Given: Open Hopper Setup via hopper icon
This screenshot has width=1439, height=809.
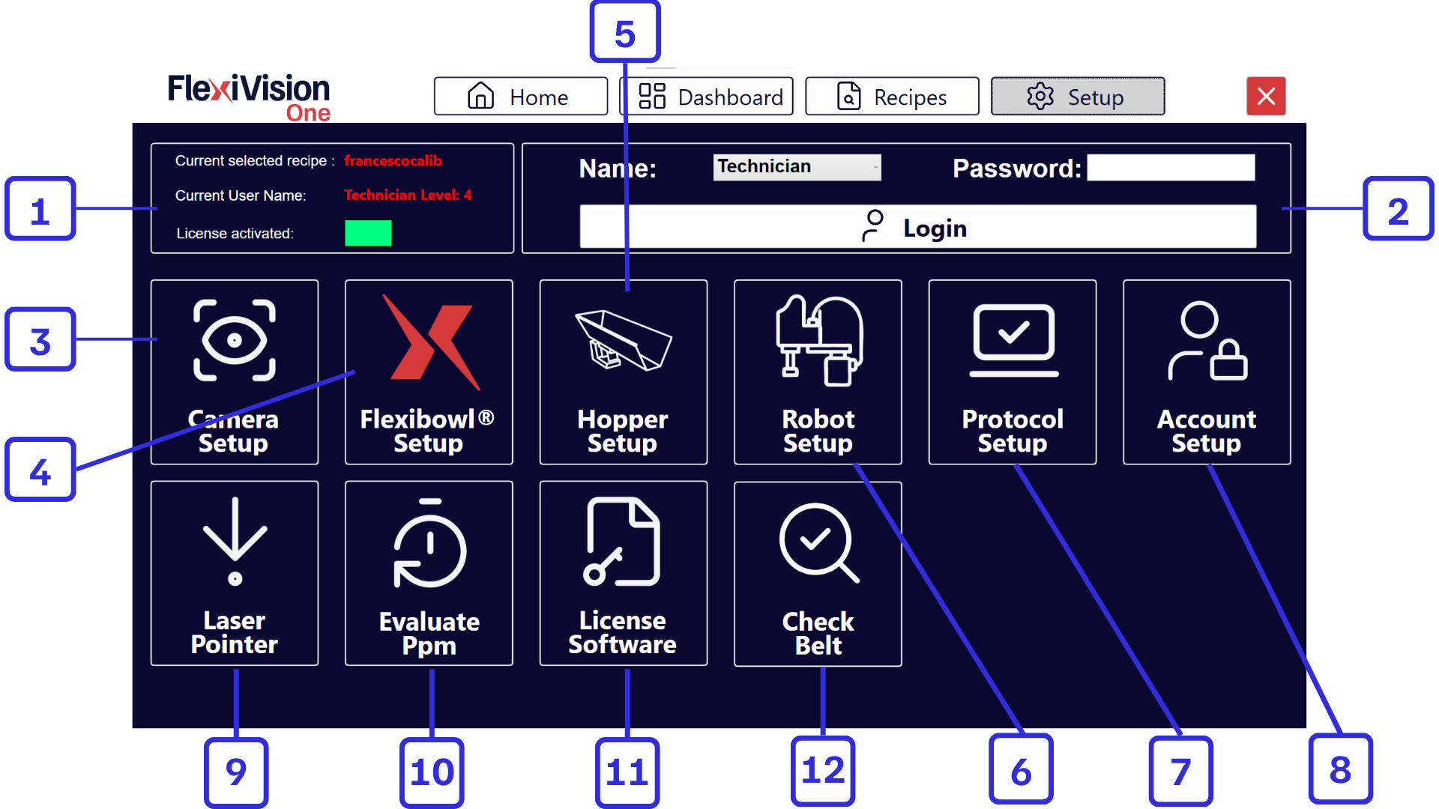Looking at the screenshot, I should click(624, 340).
